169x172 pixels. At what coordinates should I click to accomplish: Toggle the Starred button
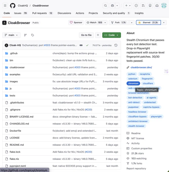click(149, 23)
